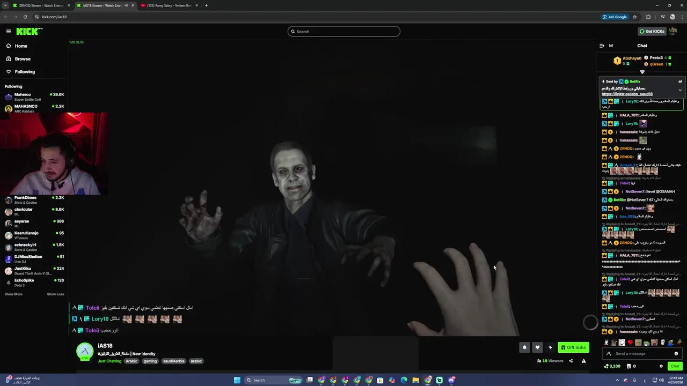Share the stream with share icon
This screenshot has width=687, height=386.
(x=571, y=361)
